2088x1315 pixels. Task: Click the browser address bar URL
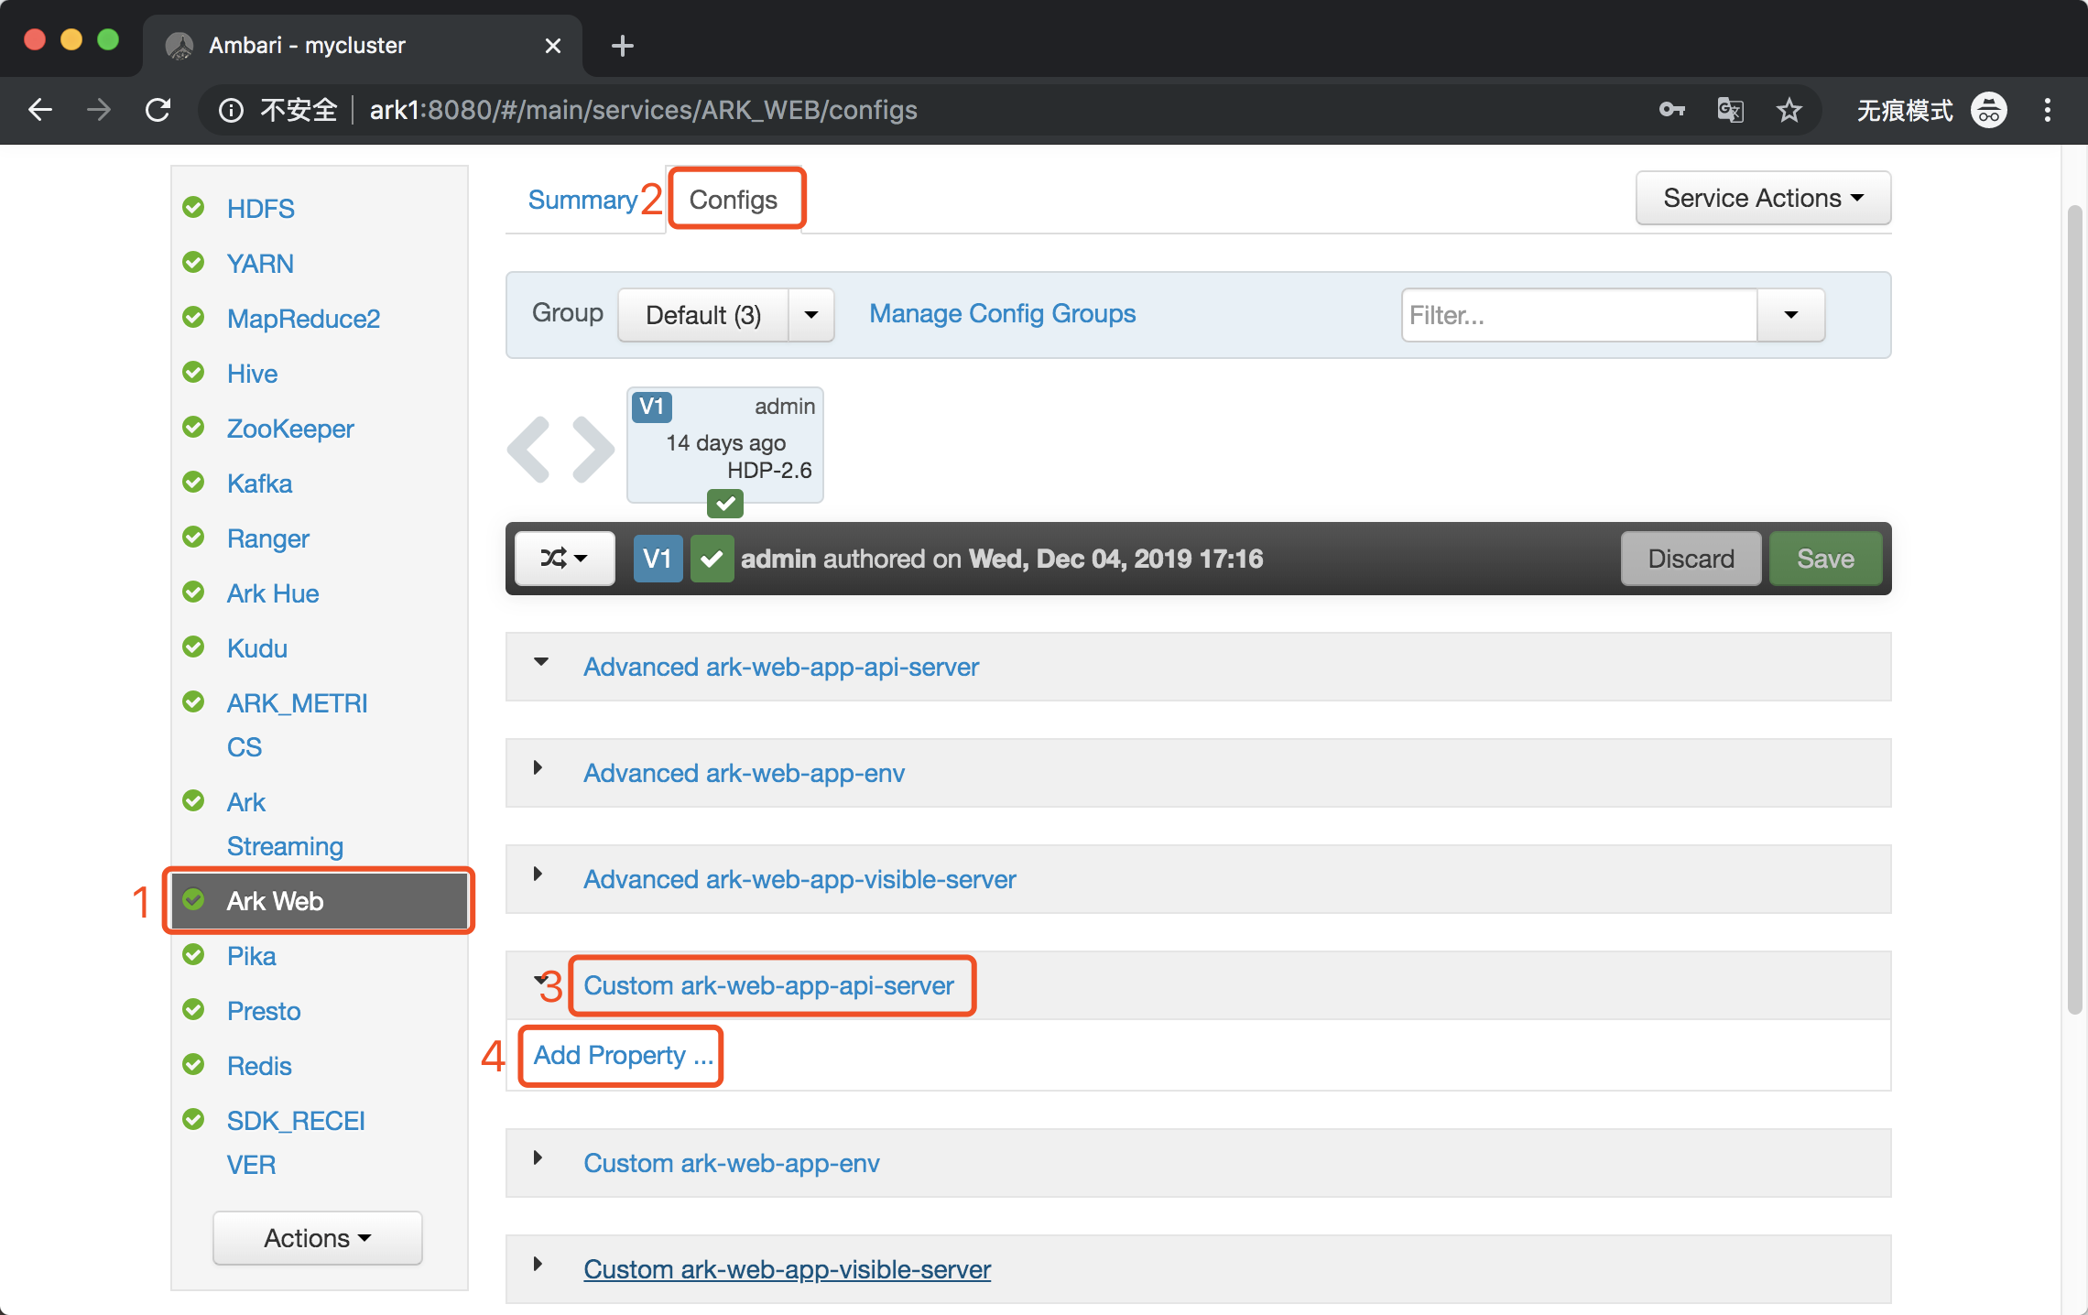(x=643, y=110)
